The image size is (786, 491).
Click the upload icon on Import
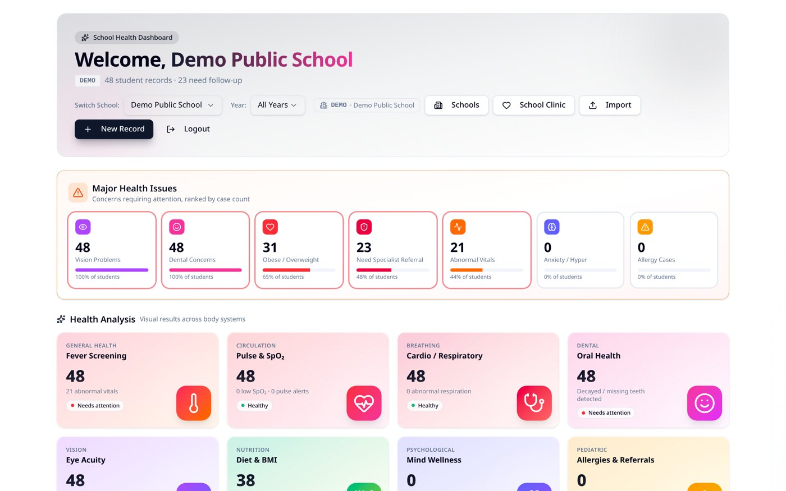(592, 105)
